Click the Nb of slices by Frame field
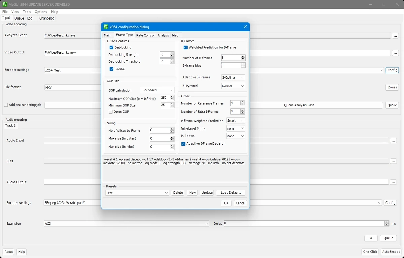This screenshot has height=258, width=404. (x=162, y=130)
